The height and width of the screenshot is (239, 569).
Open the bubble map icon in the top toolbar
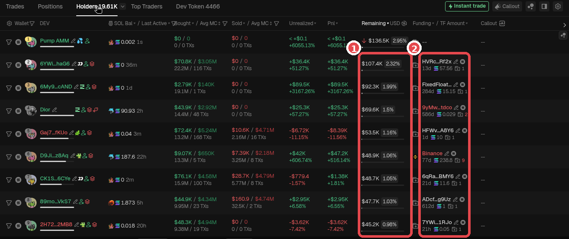531,6
